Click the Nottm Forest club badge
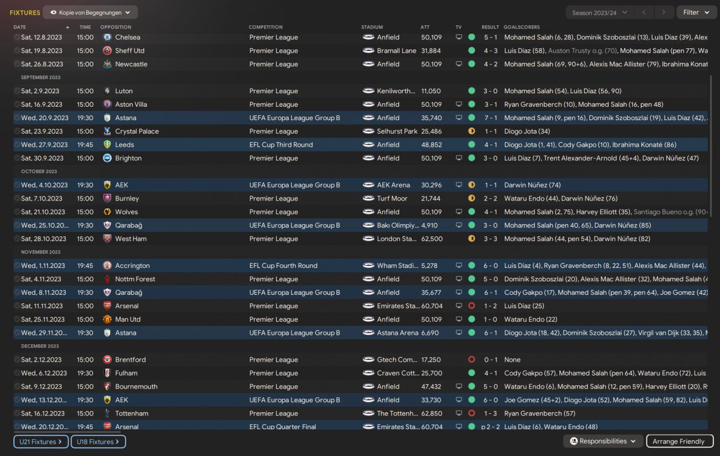Image resolution: width=720 pixels, height=456 pixels. click(107, 279)
